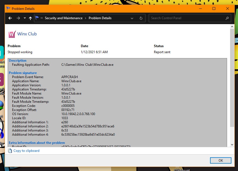Click the Stopped working problem text
This screenshot has height=171, width=238.
(x=20, y=52)
